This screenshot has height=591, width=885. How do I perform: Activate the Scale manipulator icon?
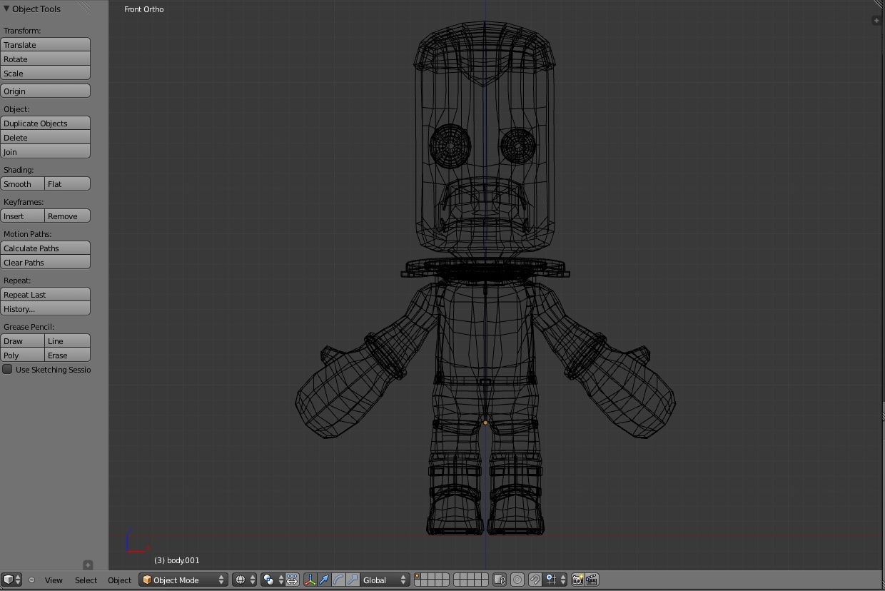coord(352,580)
